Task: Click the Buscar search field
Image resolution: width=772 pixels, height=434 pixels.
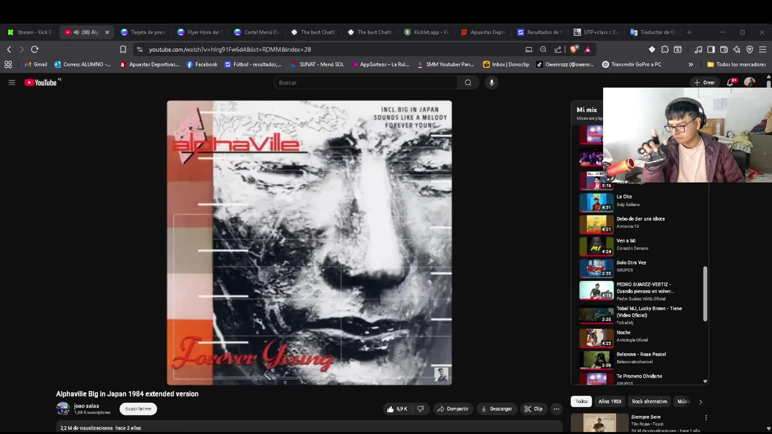Action: 365,83
